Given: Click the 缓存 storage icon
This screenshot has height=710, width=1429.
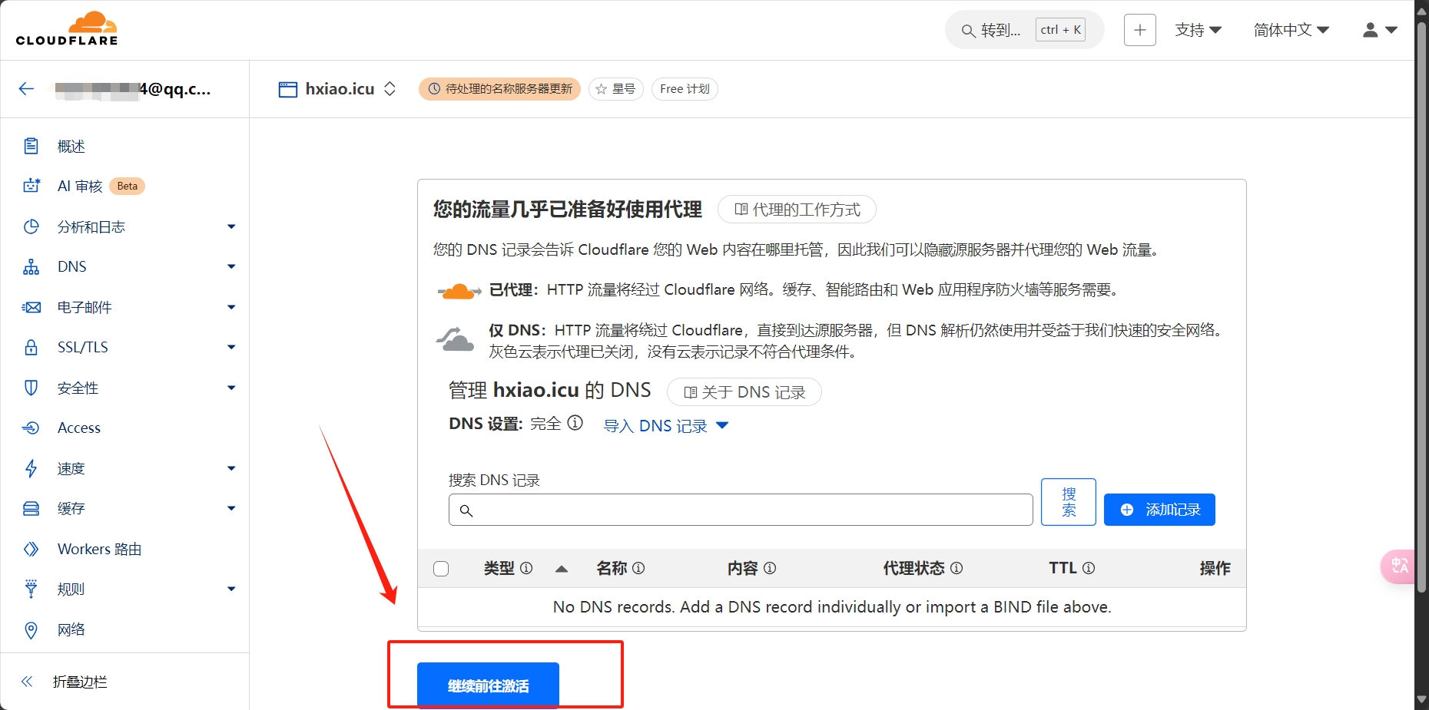Looking at the screenshot, I should pyautogui.click(x=31, y=508).
